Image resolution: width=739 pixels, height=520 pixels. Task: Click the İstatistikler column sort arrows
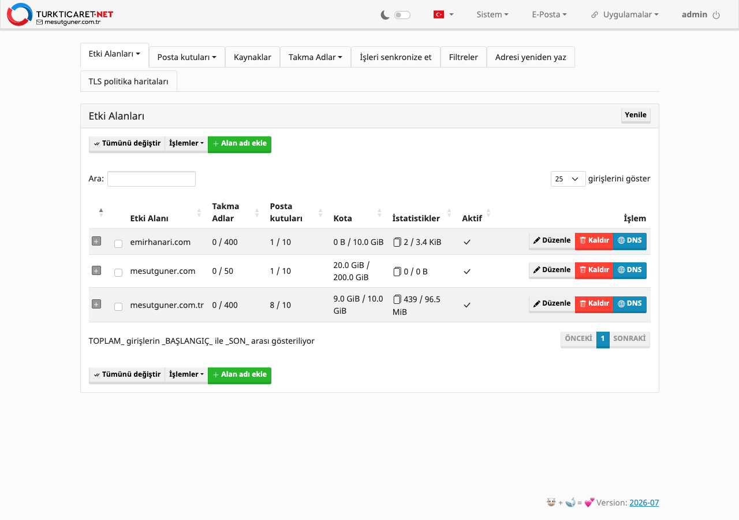coord(449,213)
